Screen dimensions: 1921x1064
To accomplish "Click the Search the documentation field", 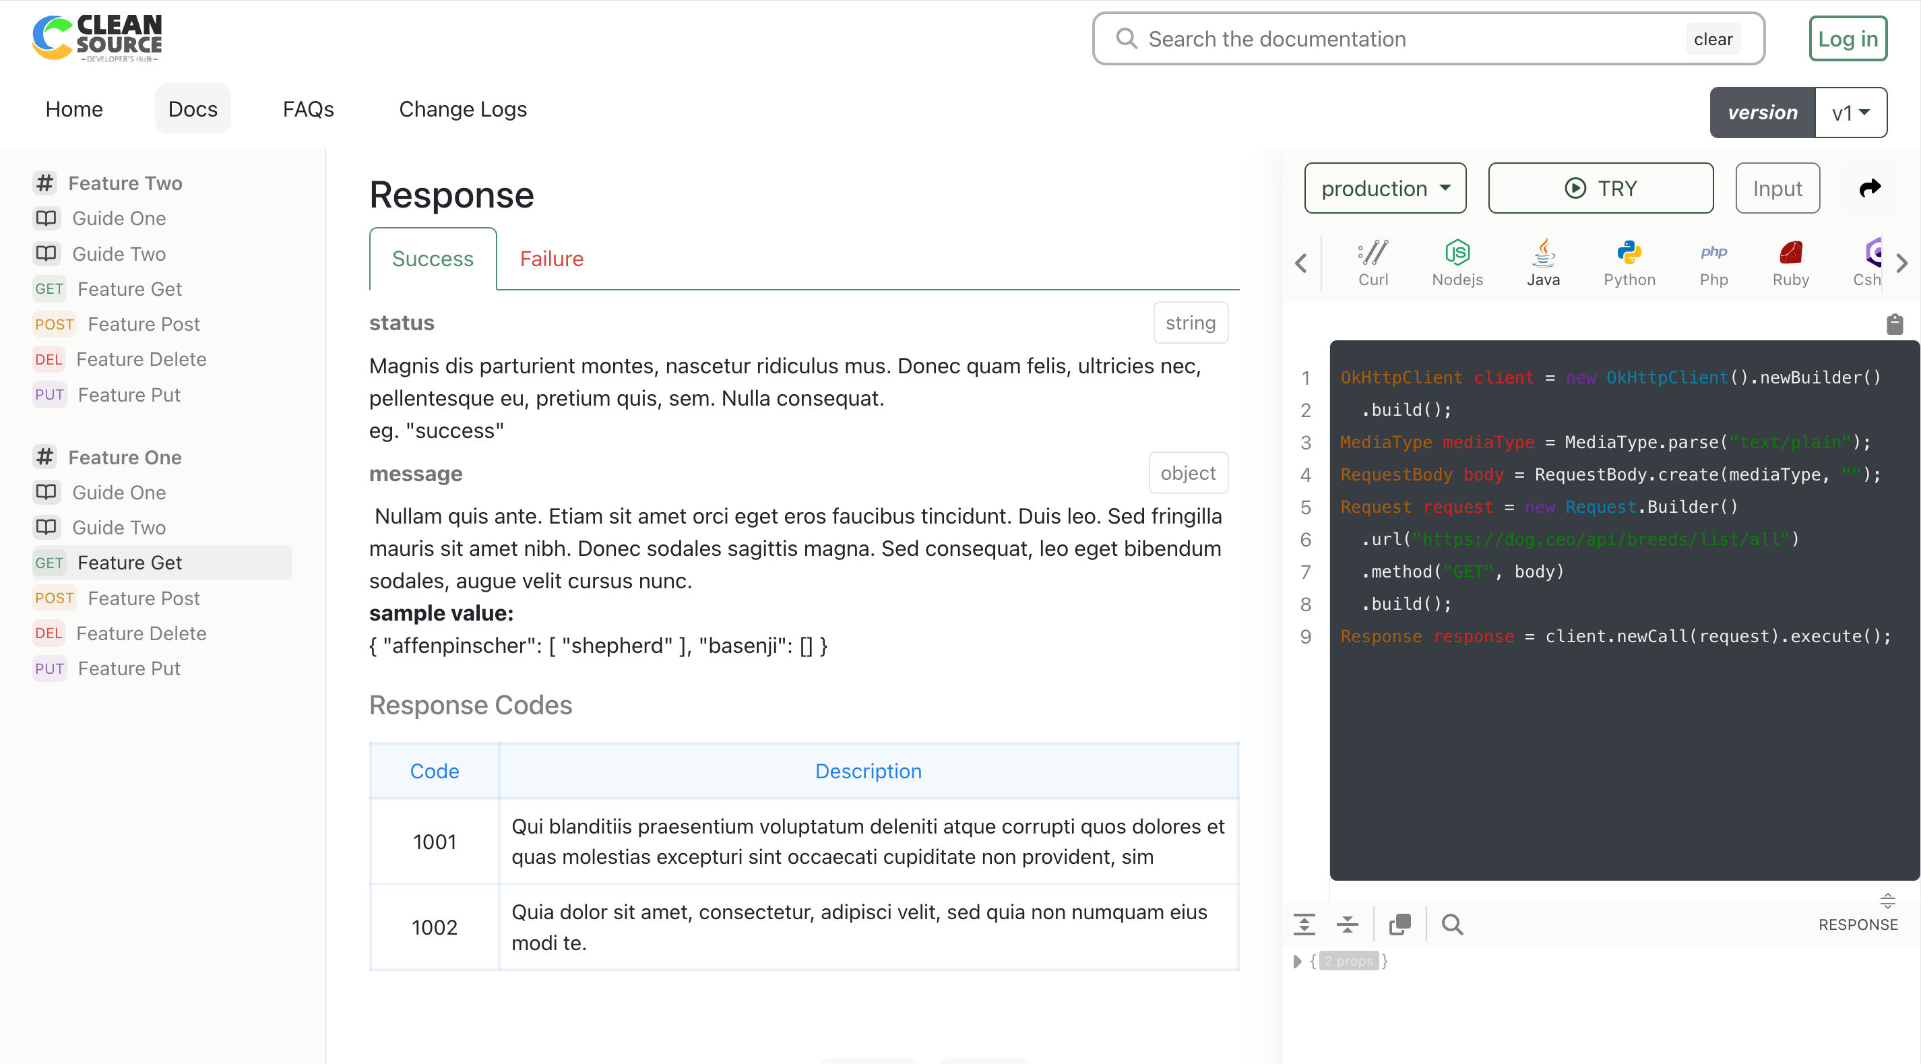I will pyautogui.click(x=1410, y=39).
